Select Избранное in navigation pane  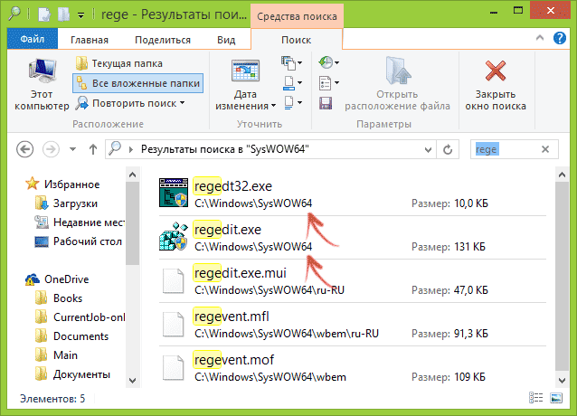pos(62,184)
